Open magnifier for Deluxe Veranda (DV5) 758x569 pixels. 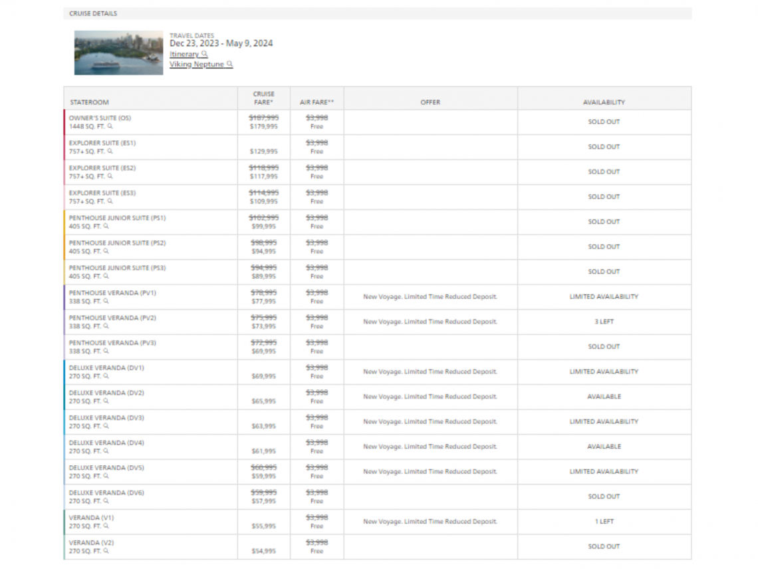pyautogui.click(x=106, y=476)
